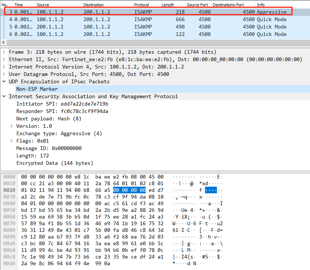Image resolution: width=310 pixels, height=270 pixels.
Task: Expand Internet Protocol Version 4 section
Action: point(4,67)
